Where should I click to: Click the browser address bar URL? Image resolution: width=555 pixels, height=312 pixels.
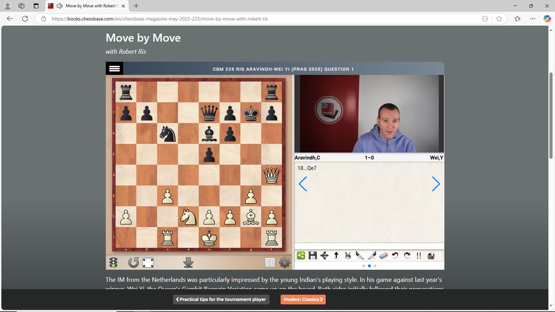point(160,19)
